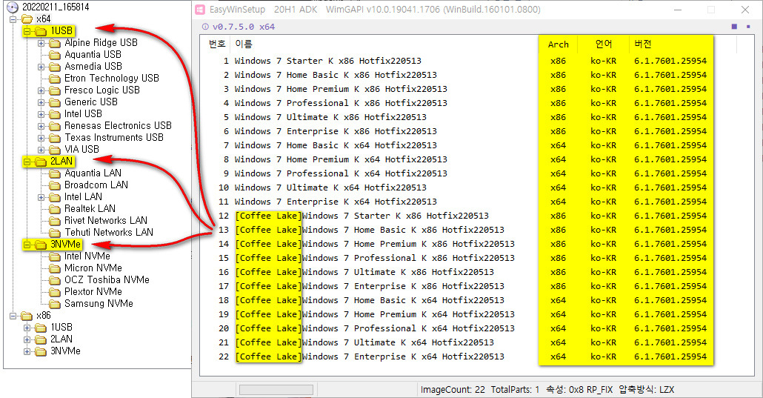
Task: Collapse the 2LAN node under x64
Action: click(27, 162)
